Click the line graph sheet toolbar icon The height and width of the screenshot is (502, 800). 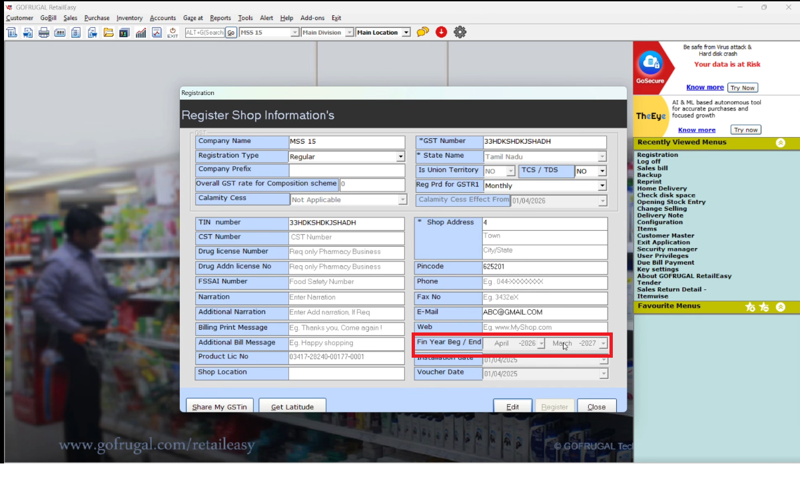(157, 33)
